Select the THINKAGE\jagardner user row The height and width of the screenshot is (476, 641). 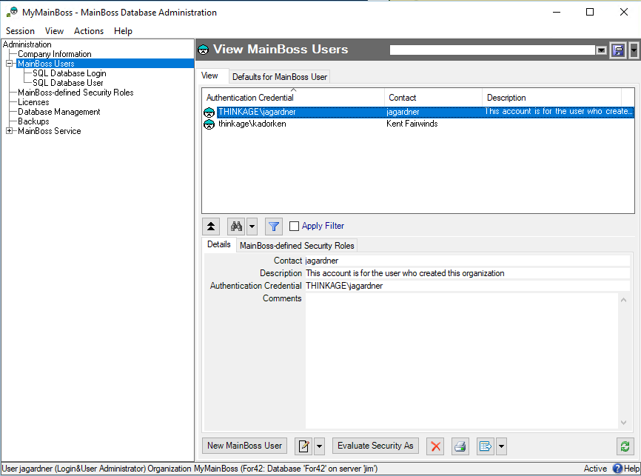coord(417,112)
